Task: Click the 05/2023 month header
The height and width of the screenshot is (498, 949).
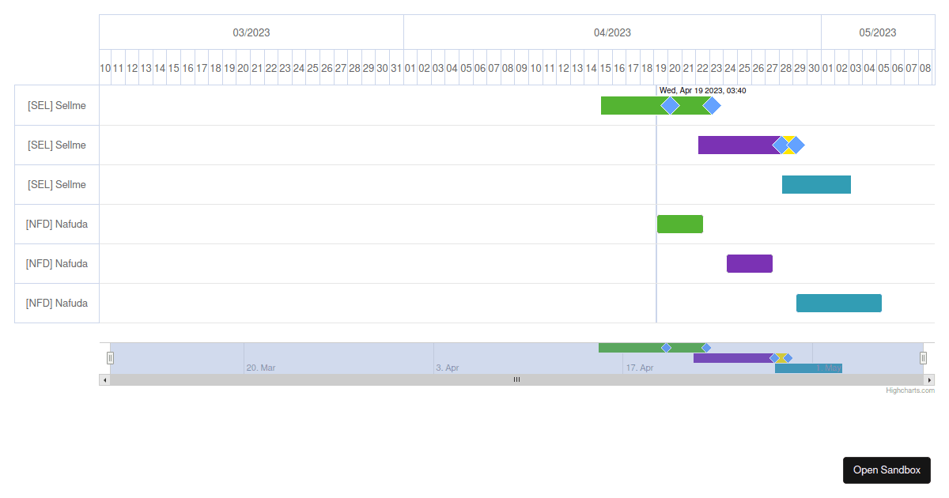Action: (x=878, y=32)
